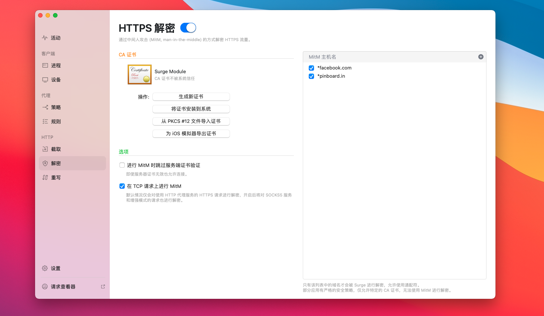The height and width of the screenshot is (316, 544).
Task: Open 请求查看器 request viewer entry
Action: 63,286
